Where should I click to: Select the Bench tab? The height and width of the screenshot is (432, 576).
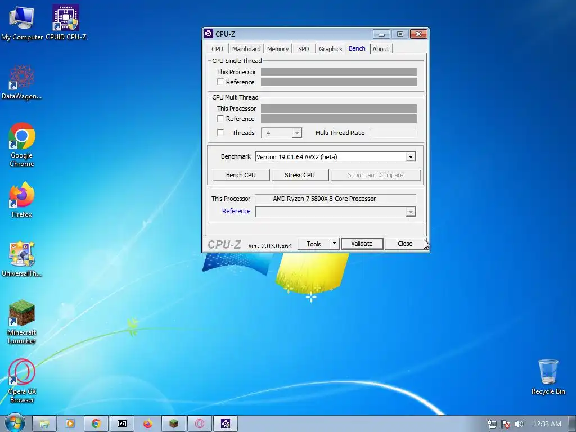(x=357, y=48)
